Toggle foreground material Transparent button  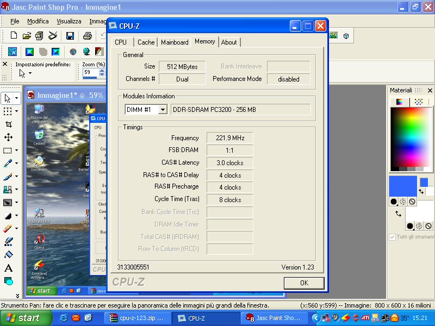point(412,202)
